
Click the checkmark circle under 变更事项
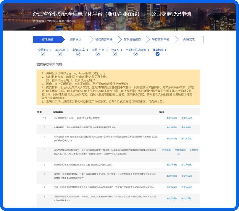43,54
